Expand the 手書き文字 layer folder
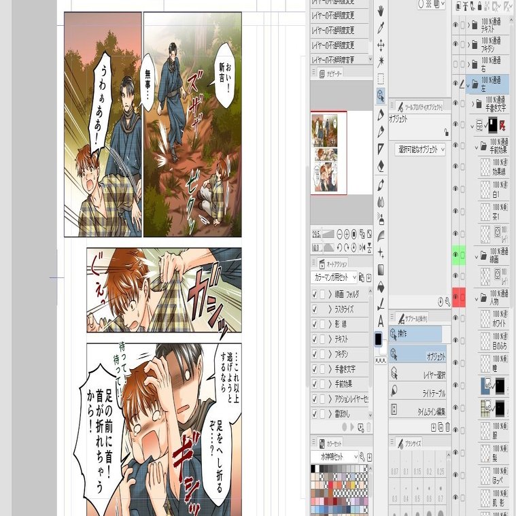516x516 pixels. click(473, 104)
